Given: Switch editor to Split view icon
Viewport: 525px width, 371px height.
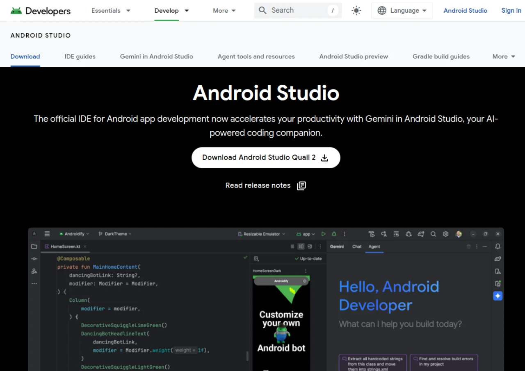Looking at the screenshot, I should tap(301, 247).
